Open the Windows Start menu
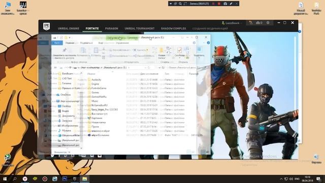 point(5,179)
